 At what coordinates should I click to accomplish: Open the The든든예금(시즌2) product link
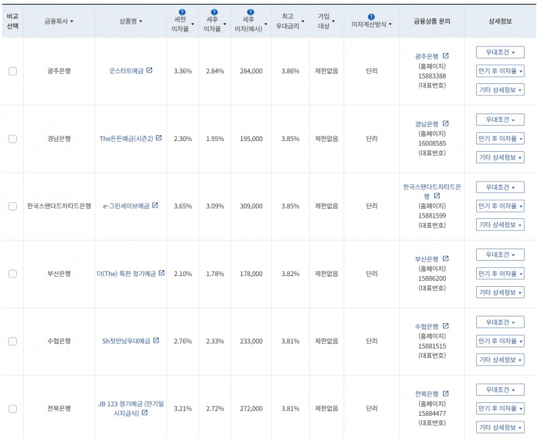pos(126,139)
